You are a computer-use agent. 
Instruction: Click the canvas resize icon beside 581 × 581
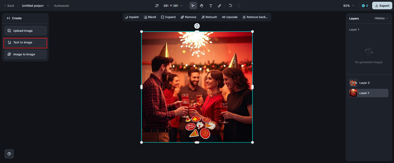(x=157, y=6)
